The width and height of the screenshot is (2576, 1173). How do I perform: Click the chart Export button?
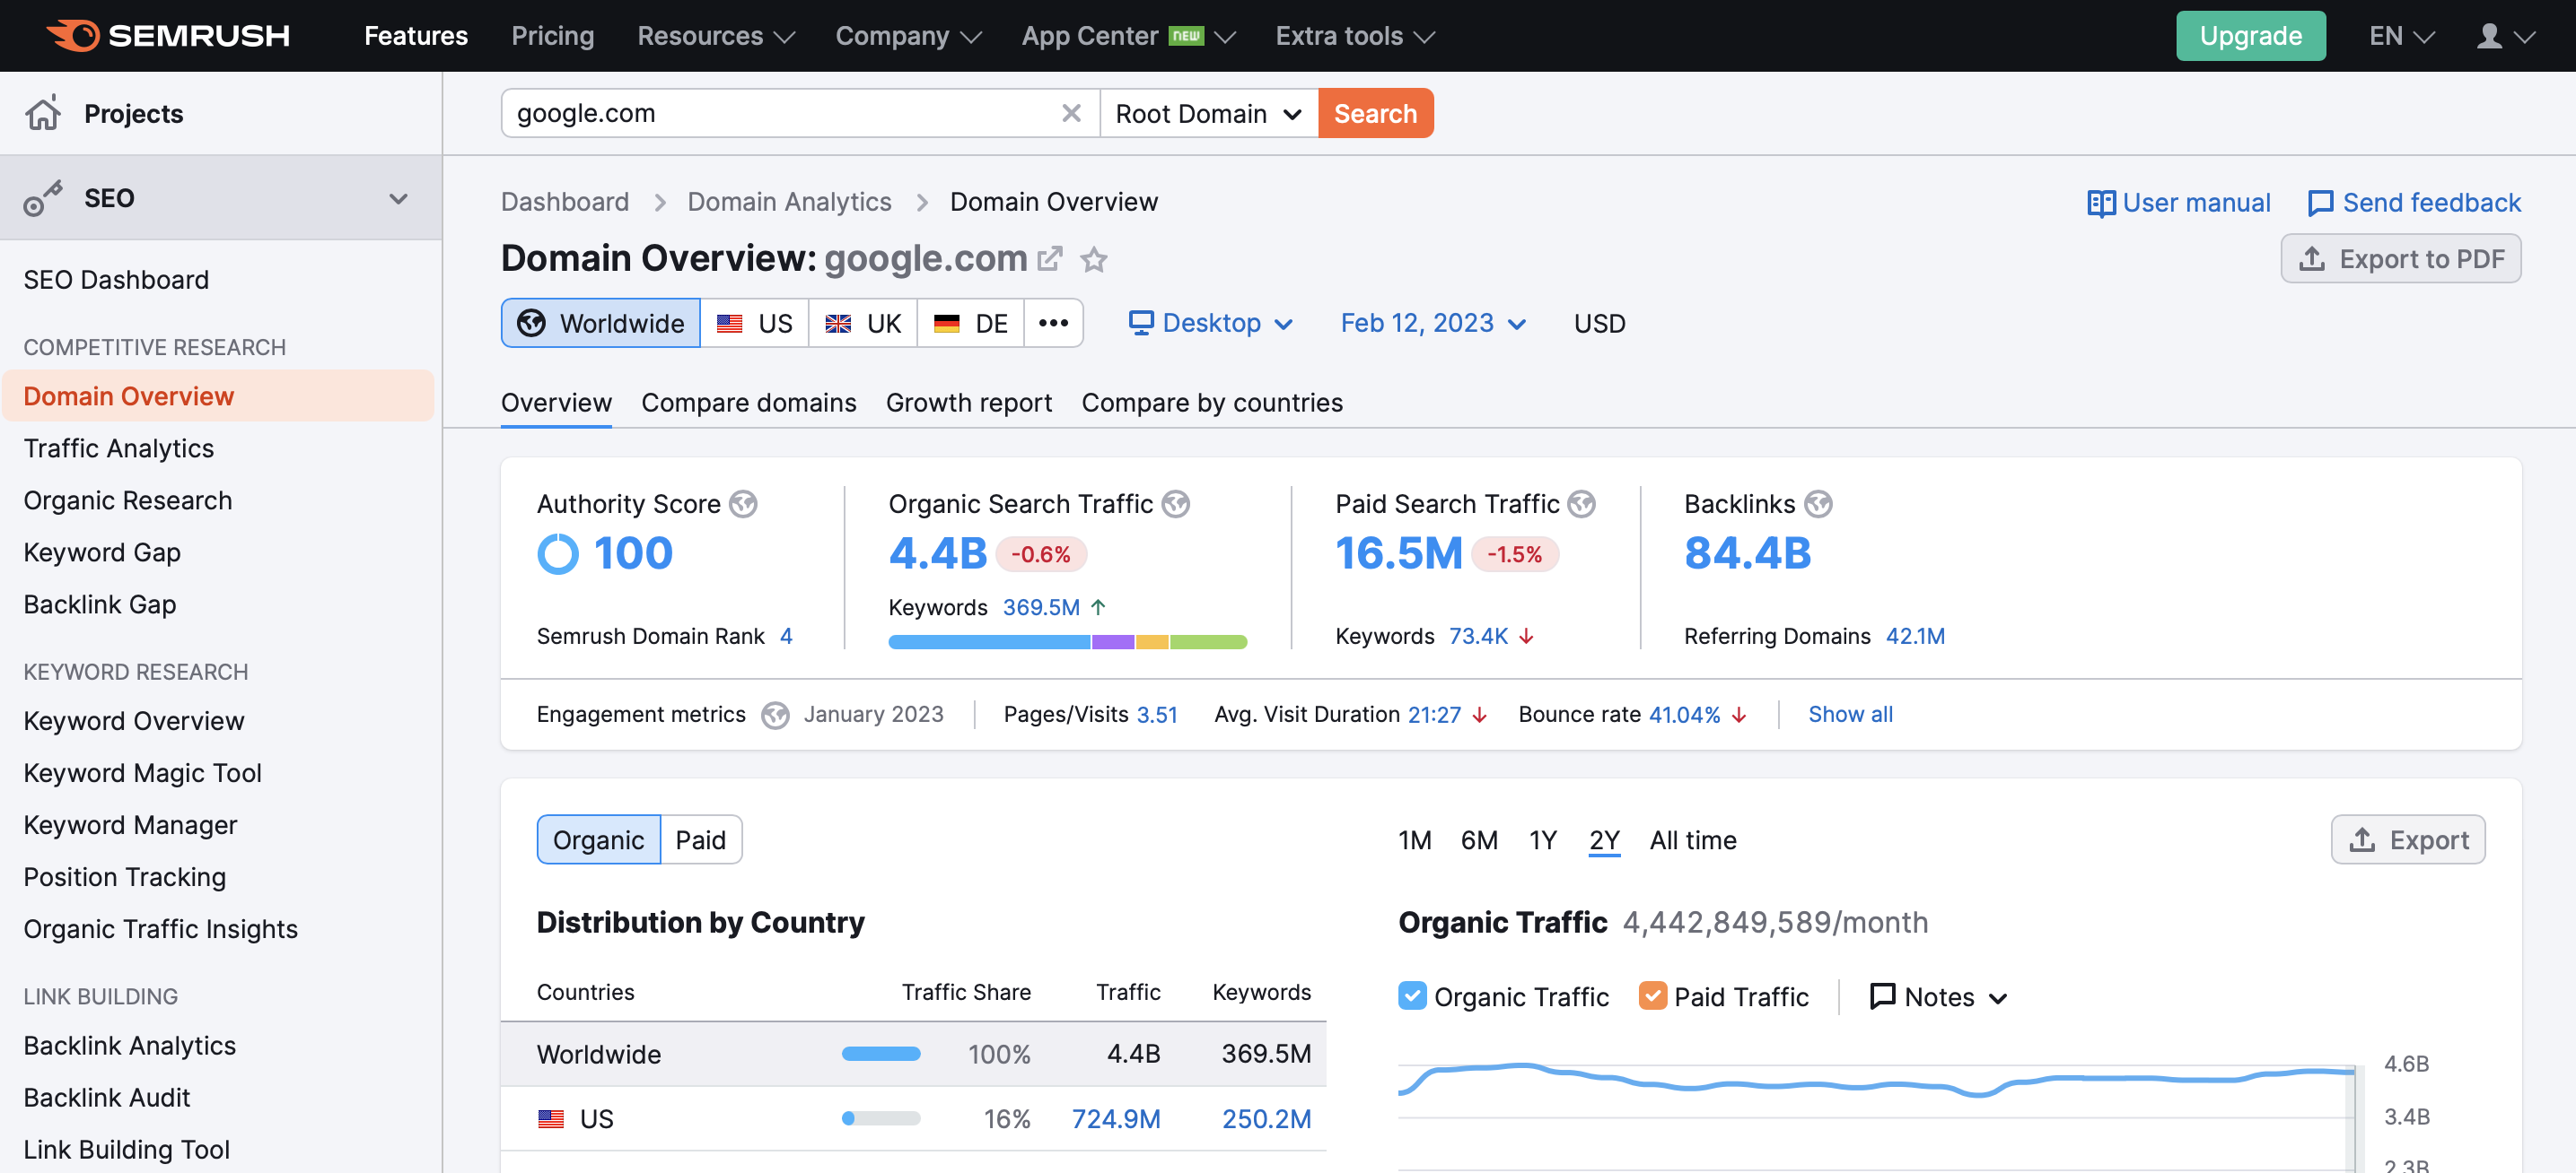[2407, 839]
